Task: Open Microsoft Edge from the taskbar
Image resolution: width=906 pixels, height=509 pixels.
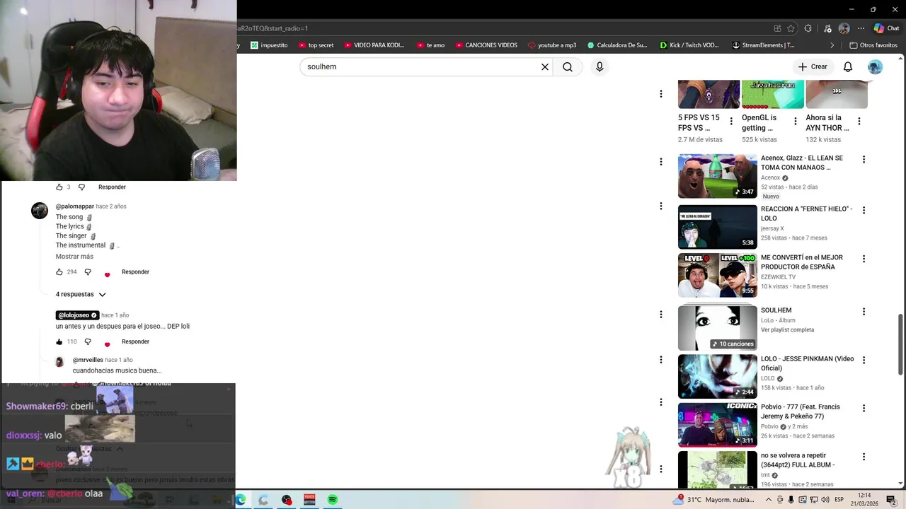Action: [241, 500]
